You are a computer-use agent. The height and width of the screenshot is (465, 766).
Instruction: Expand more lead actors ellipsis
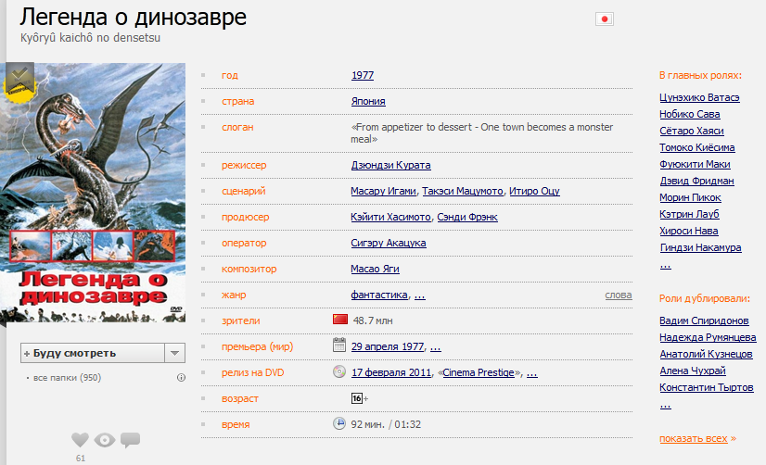click(665, 266)
